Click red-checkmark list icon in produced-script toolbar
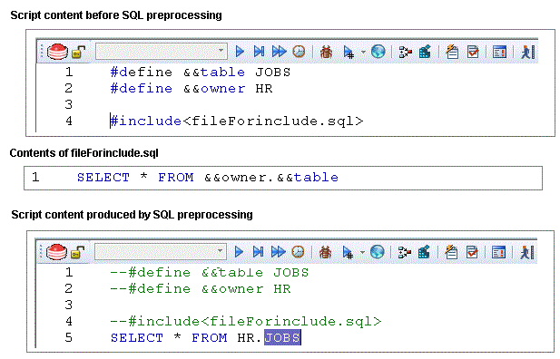This screenshot has height=359, width=560. click(472, 253)
